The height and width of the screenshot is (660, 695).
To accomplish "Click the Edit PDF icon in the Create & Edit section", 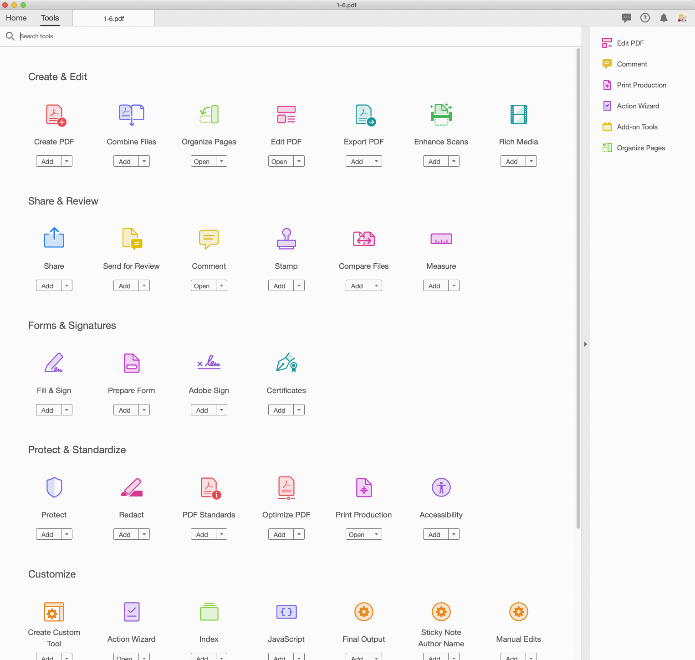I will pyautogui.click(x=286, y=115).
